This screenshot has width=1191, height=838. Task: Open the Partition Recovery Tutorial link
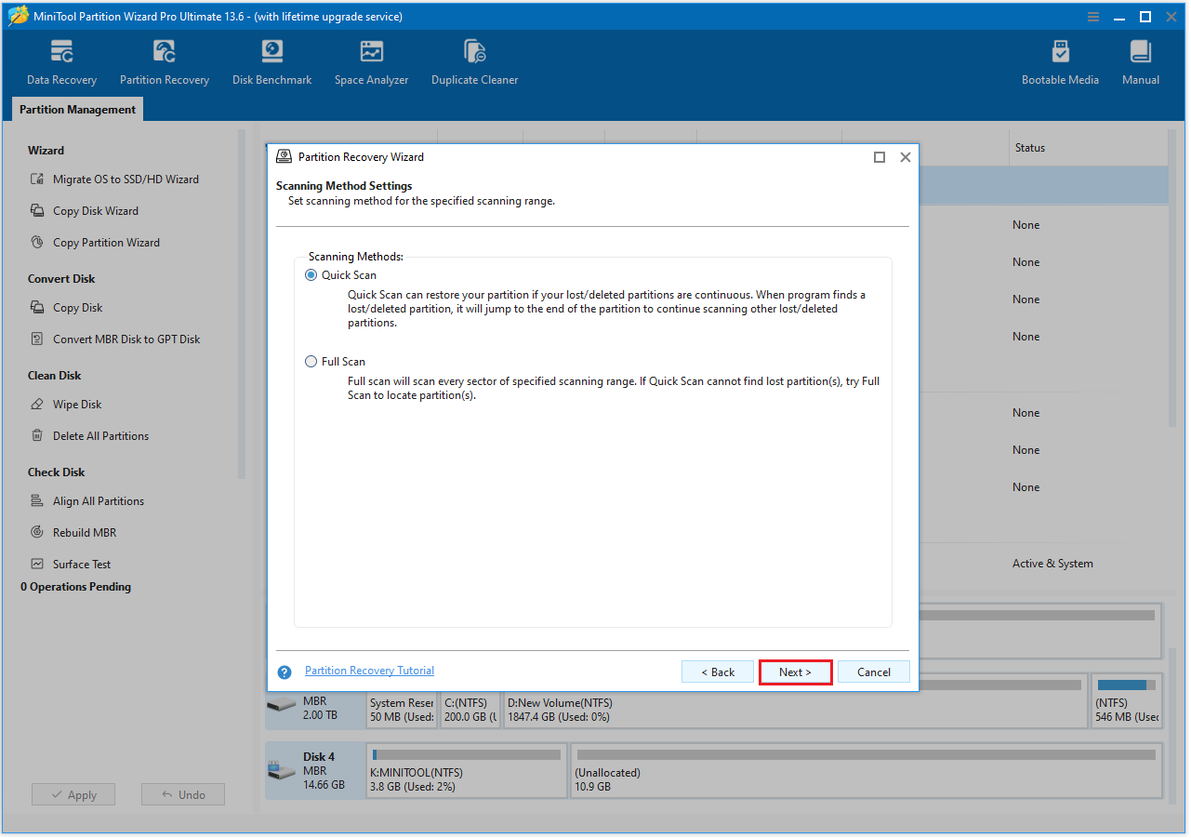point(369,670)
